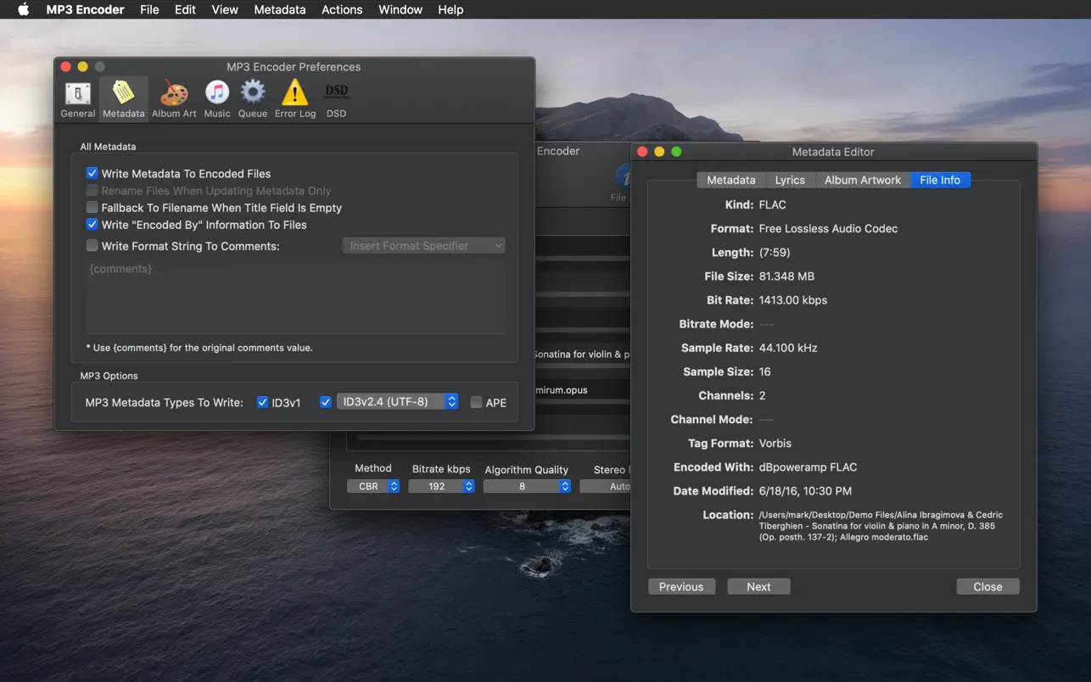Open the Bitrate kbps 192 dropdown
This screenshot has width=1091, height=682.
[441, 486]
